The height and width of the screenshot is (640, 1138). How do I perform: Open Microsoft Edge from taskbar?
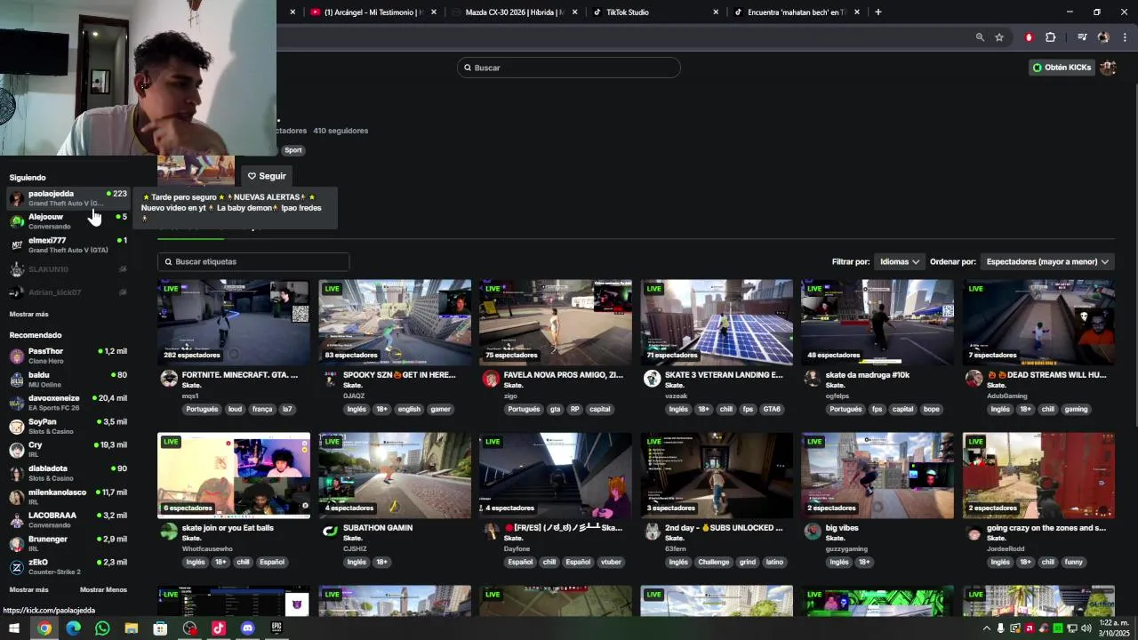73,628
